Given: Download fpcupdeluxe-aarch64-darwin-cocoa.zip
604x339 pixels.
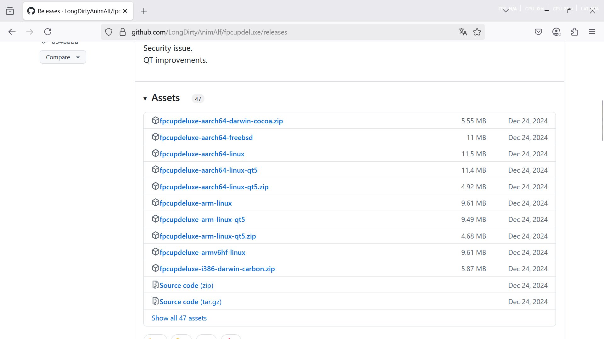Looking at the screenshot, I should [221, 121].
